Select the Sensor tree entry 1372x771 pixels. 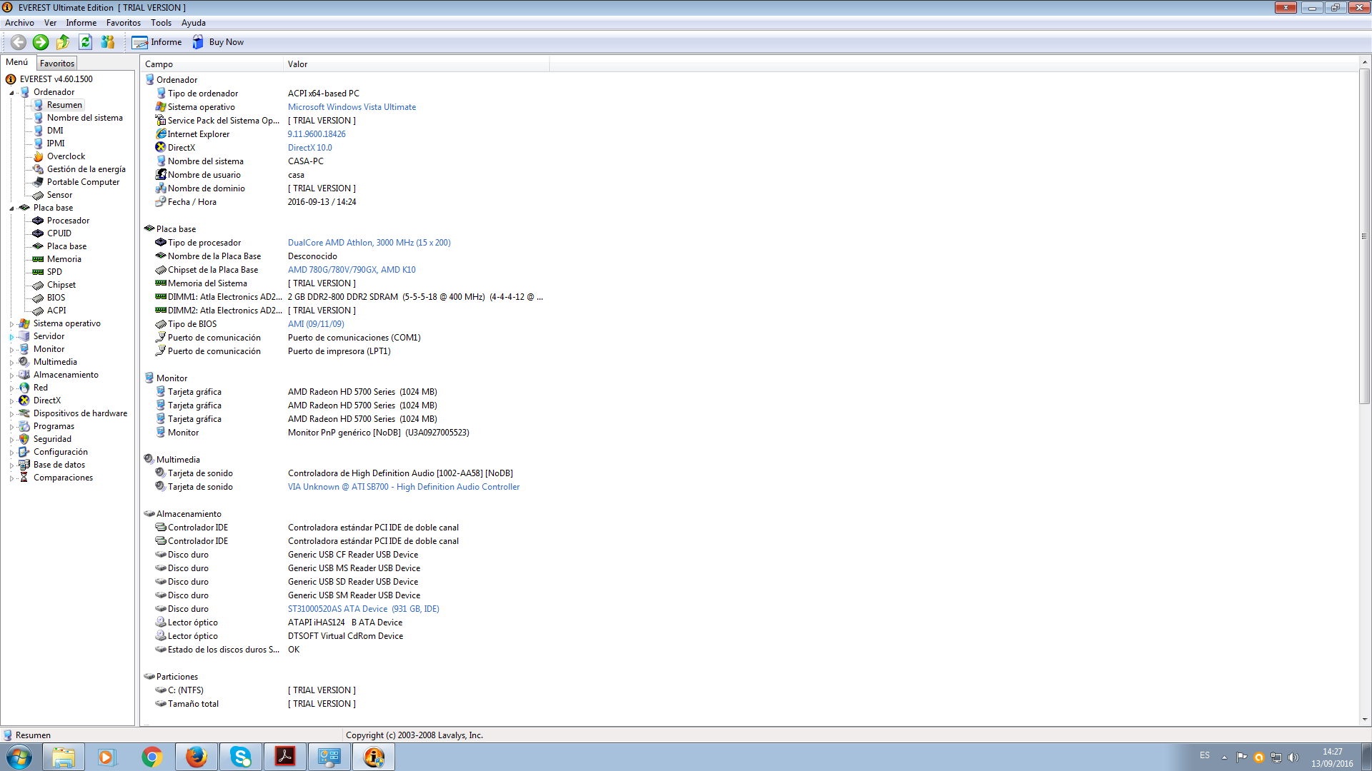pyautogui.click(x=59, y=195)
